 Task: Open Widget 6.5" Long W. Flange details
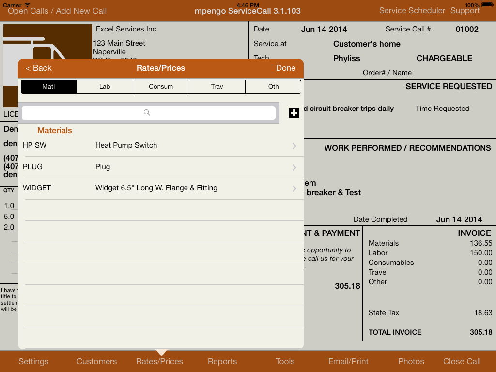pos(156,188)
